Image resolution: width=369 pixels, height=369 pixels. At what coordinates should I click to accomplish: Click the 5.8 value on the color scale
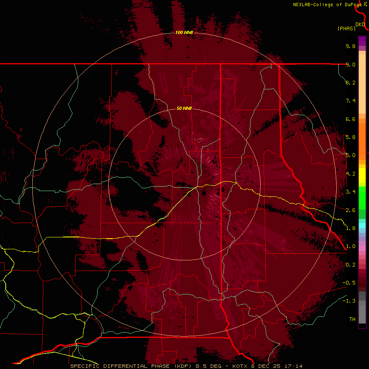tap(351, 137)
